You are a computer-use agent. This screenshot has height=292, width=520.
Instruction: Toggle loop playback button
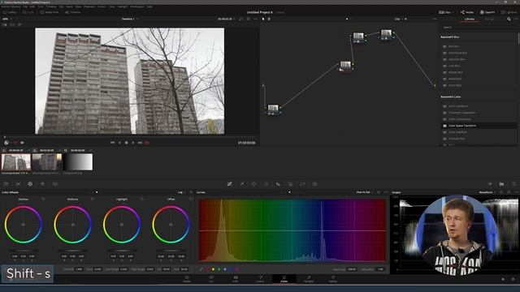point(147,143)
